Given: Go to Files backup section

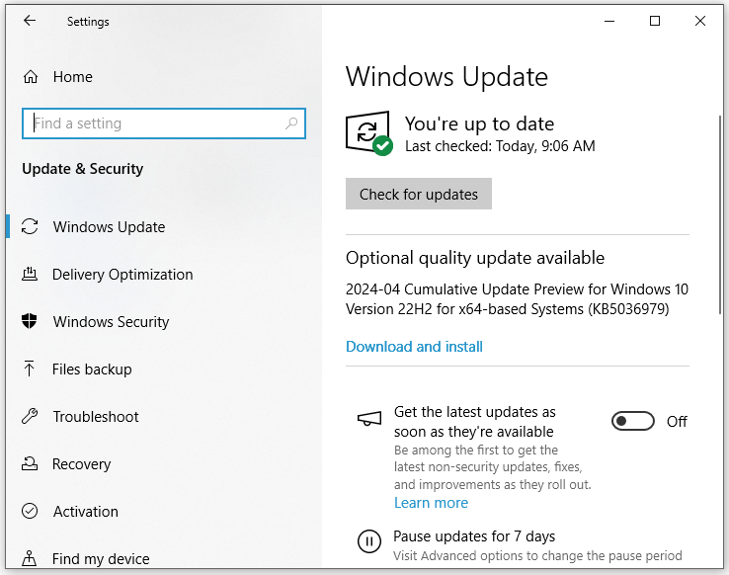Looking at the screenshot, I should [x=92, y=370].
